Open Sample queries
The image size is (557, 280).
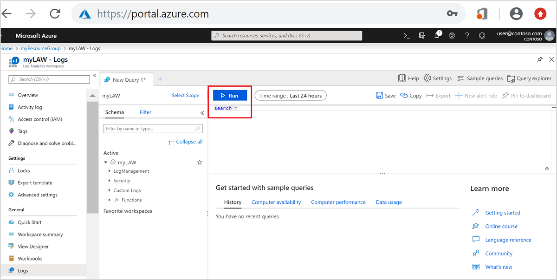click(x=480, y=78)
